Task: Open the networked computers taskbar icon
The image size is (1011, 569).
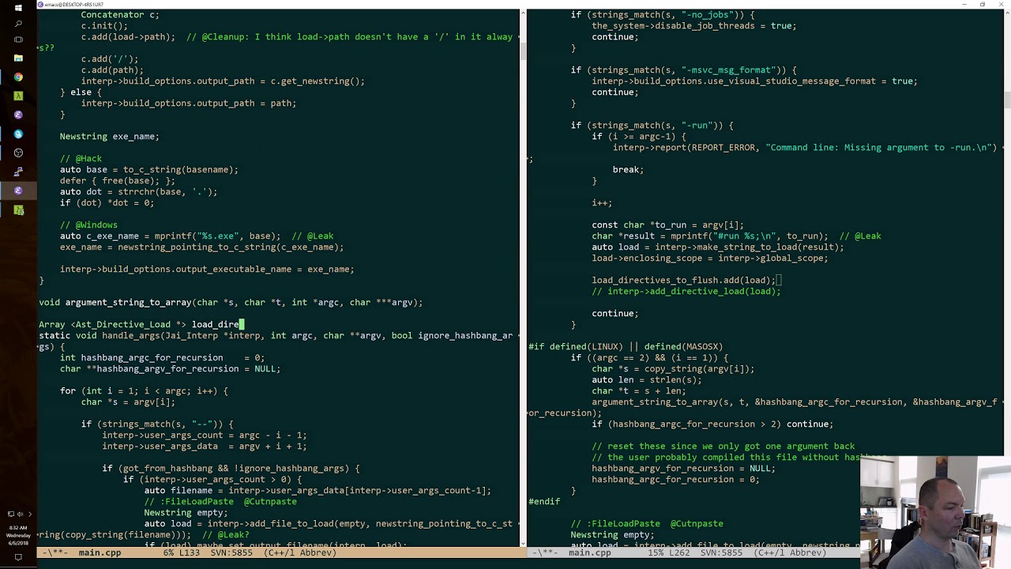Action: 18,172
